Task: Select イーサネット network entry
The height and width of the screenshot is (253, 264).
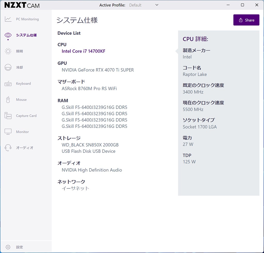Action: pyautogui.click(x=75, y=188)
